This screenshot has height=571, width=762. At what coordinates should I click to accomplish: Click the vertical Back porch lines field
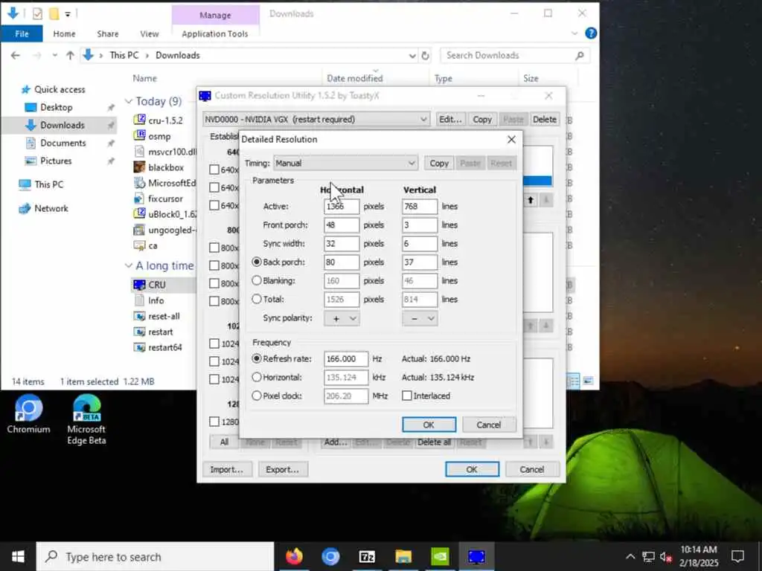[420, 262]
